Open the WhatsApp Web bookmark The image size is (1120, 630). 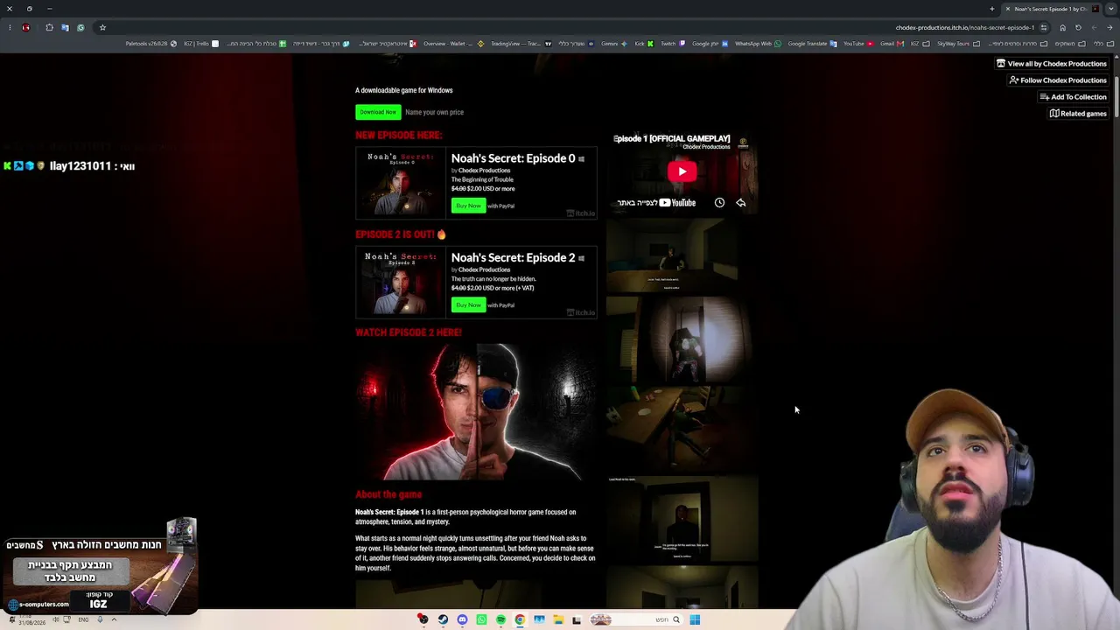(x=758, y=44)
